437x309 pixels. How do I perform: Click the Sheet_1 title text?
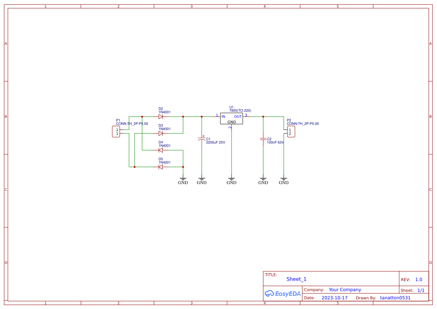click(296, 279)
